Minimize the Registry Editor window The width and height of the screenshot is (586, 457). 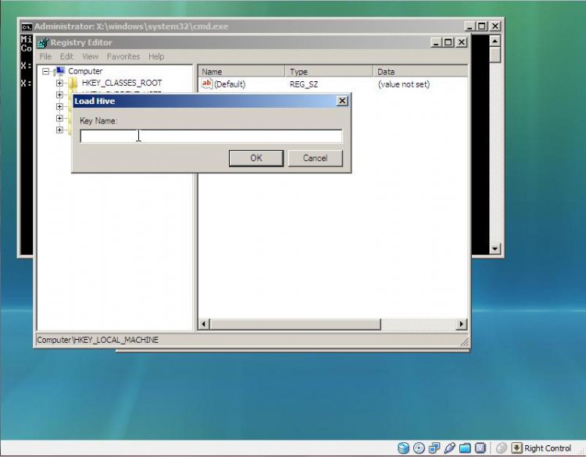click(x=435, y=42)
